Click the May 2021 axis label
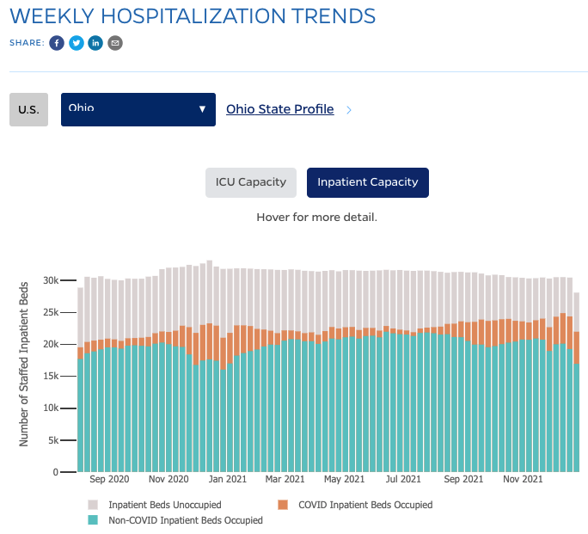Viewport: 588px width, 534px height. click(x=344, y=479)
